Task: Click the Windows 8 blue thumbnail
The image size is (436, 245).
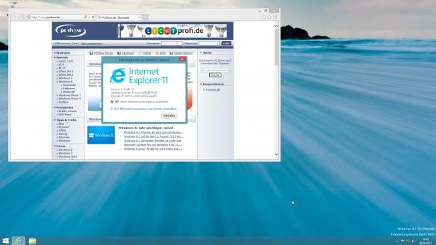Action: coord(101,135)
